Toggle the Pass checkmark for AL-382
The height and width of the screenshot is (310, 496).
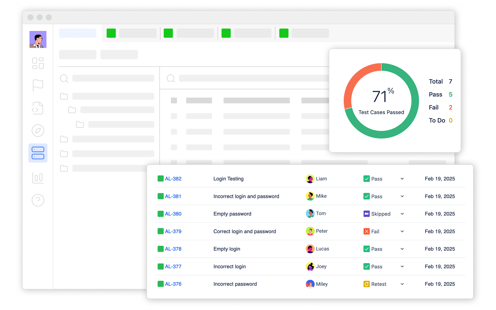coord(366,179)
